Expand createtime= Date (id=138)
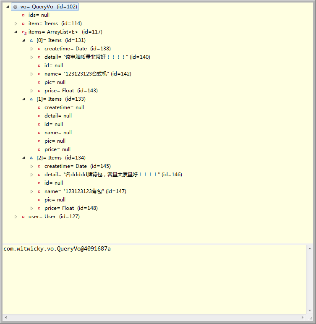Viewport: 316px width, 324px height. click(x=31, y=49)
